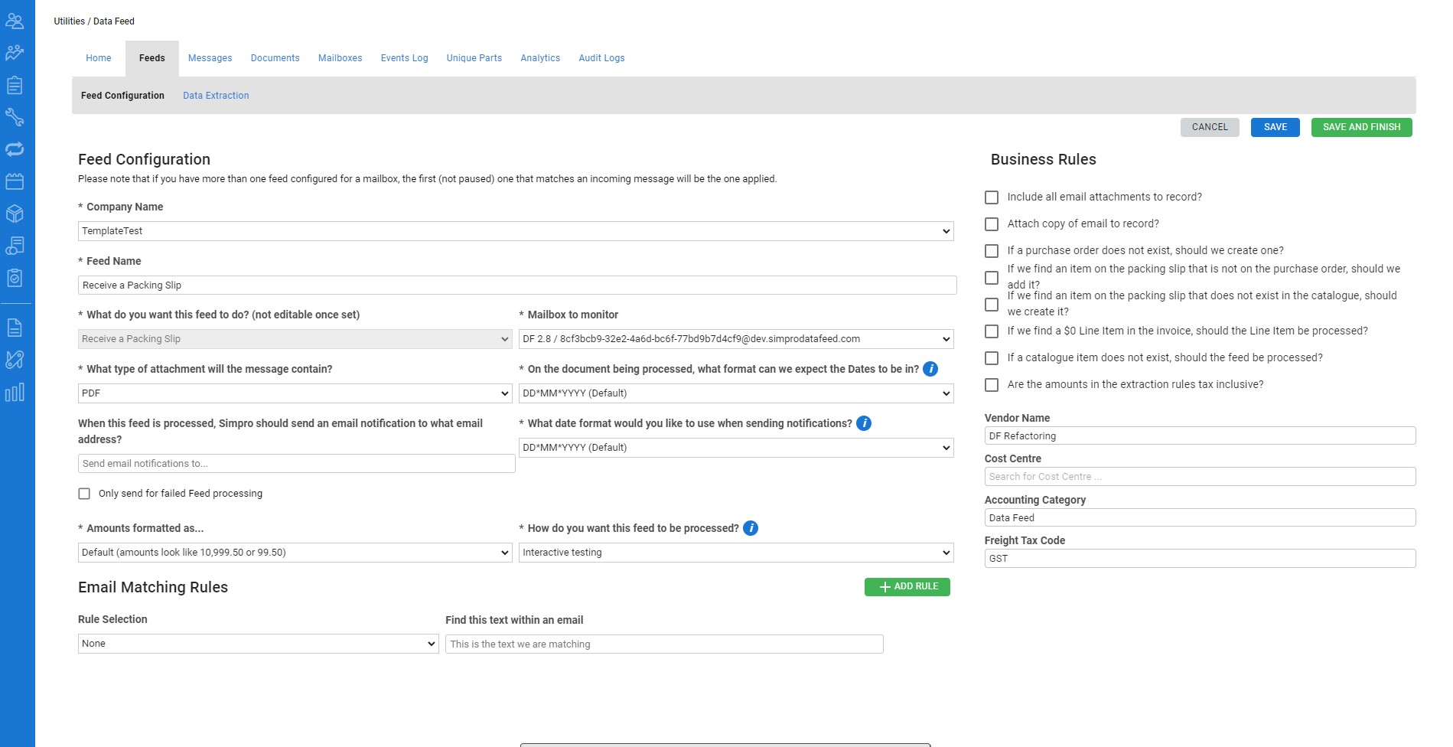
Task: Open the recurring arrows sidebar icon
Action: pyautogui.click(x=15, y=149)
